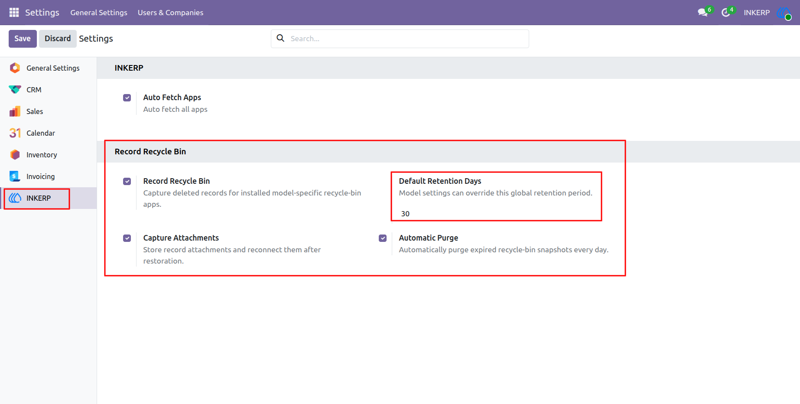Open Invoicing settings icon
Image resolution: width=800 pixels, height=404 pixels.
[15, 176]
